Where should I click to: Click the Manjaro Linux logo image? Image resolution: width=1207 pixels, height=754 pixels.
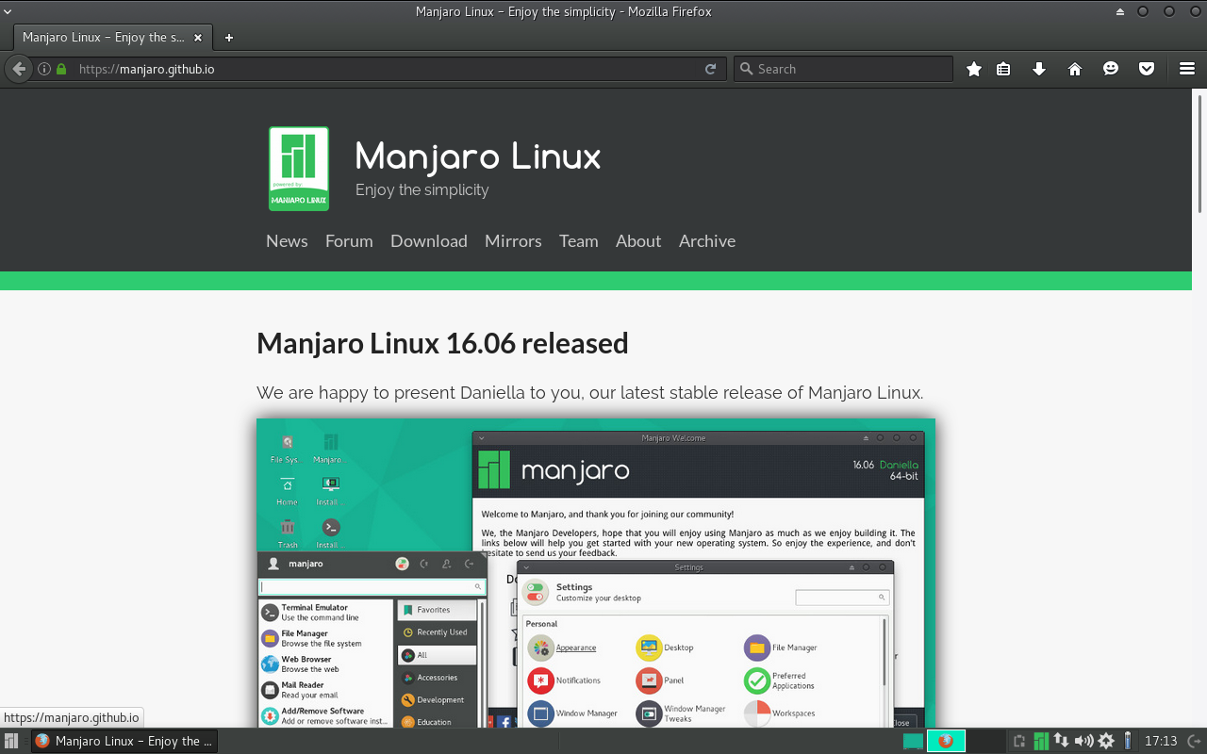tap(299, 169)
